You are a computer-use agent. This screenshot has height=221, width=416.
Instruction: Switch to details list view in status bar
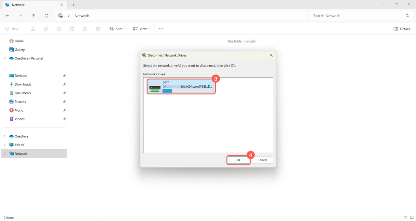click(406, 218)
